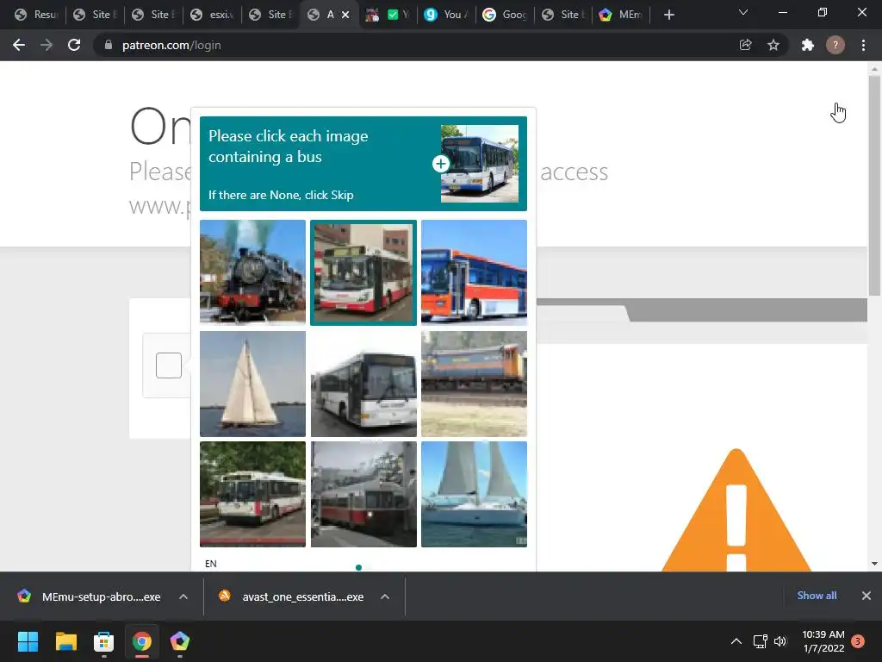Switch to the MEm tab
This screenshot has width=882, height=662.
coord(621,15)
